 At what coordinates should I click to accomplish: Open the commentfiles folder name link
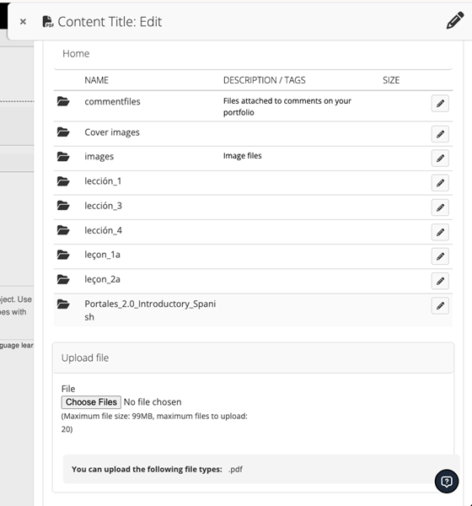point(112,102)
